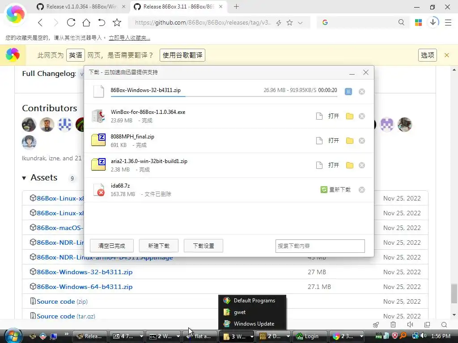Cancel the 86Box-Windows-32-b4311.zip download
Screen dimensions: 458x343
point(361,92)
